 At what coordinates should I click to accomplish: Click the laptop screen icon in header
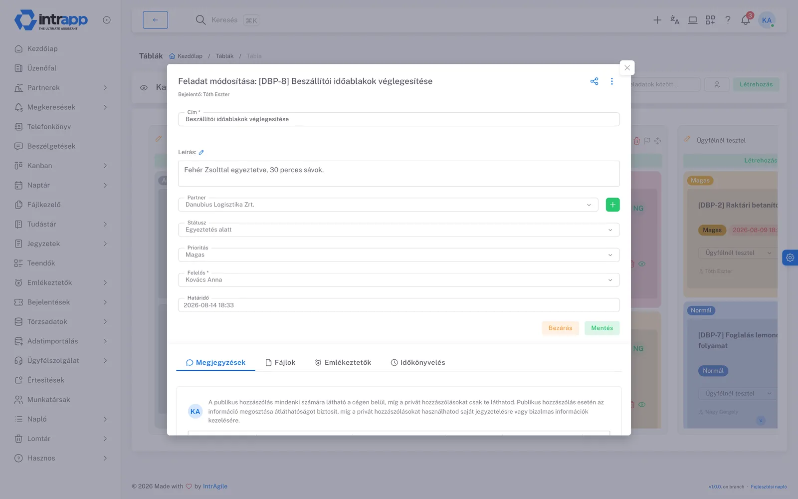693,20
